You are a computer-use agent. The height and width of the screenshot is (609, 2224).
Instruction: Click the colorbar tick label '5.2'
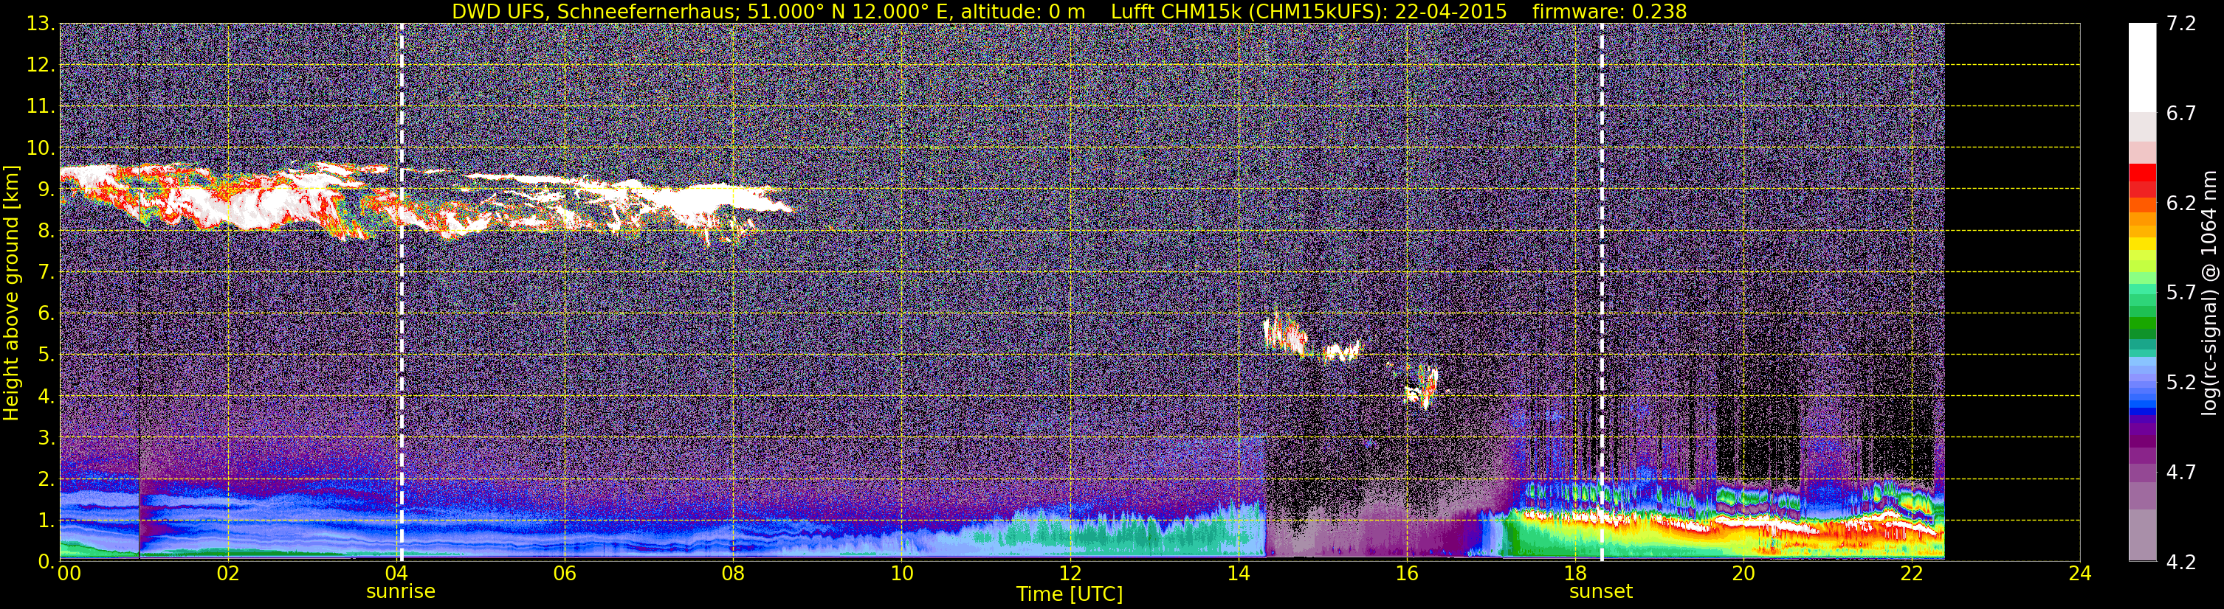[2181, 383]
